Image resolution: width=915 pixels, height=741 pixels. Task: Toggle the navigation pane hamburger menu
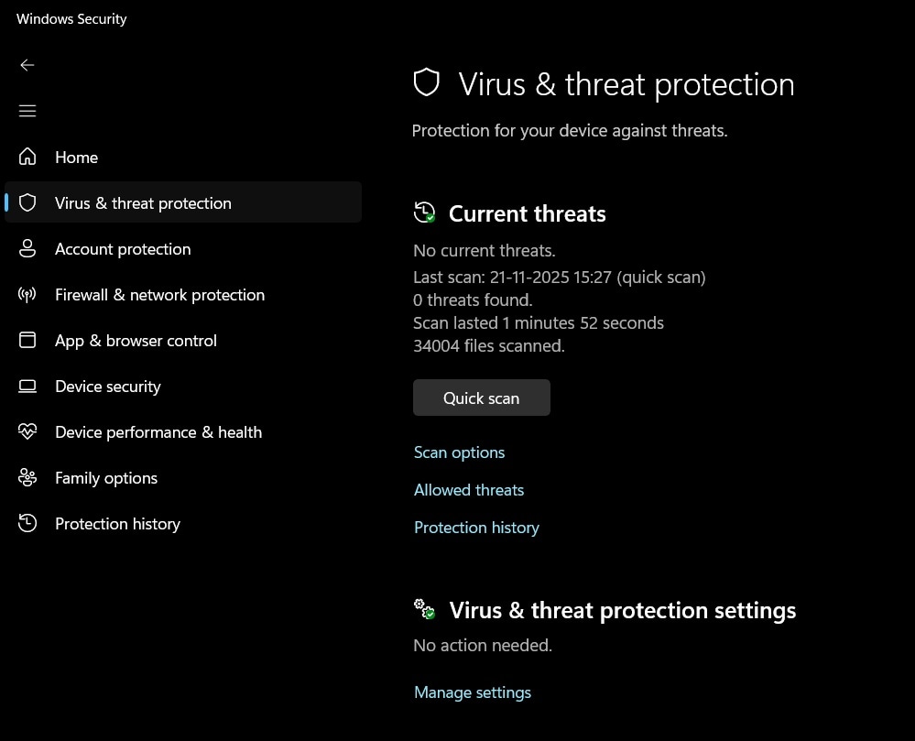coord(27,111)
